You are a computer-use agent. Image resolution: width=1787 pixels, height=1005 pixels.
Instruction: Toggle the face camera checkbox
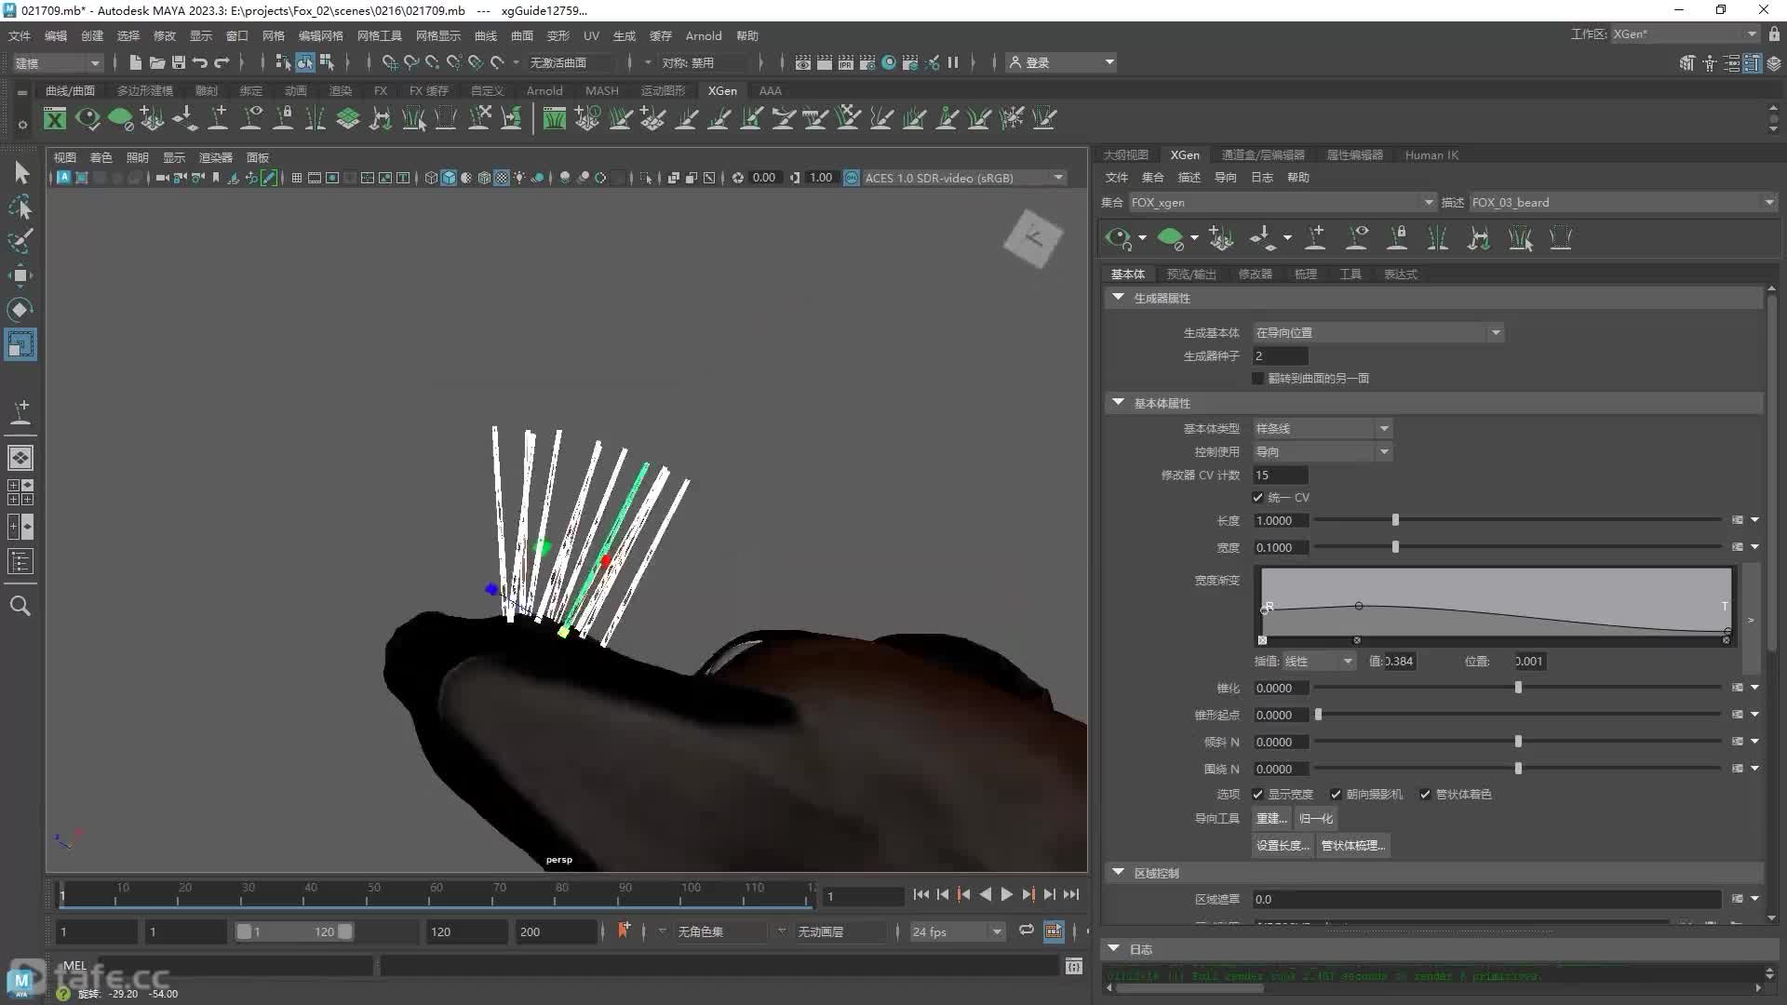pos(1336,795)
